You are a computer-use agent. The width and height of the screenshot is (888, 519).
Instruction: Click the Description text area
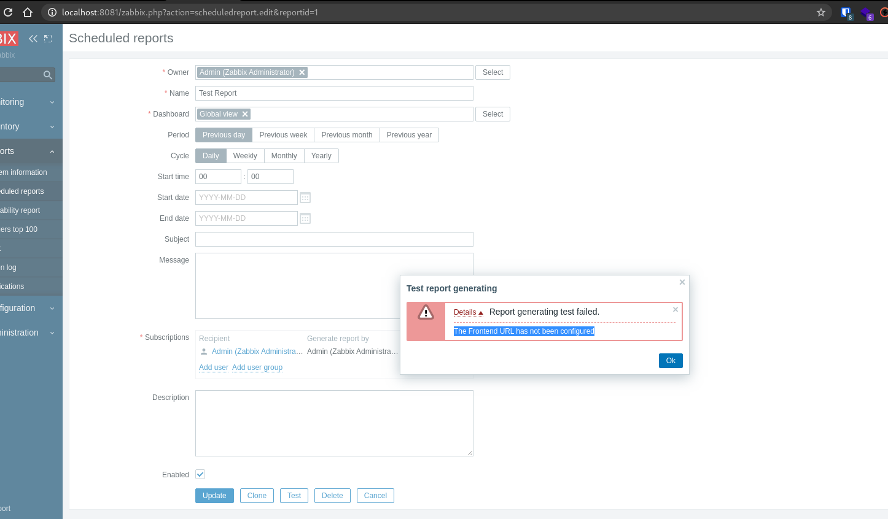[334, 423]
